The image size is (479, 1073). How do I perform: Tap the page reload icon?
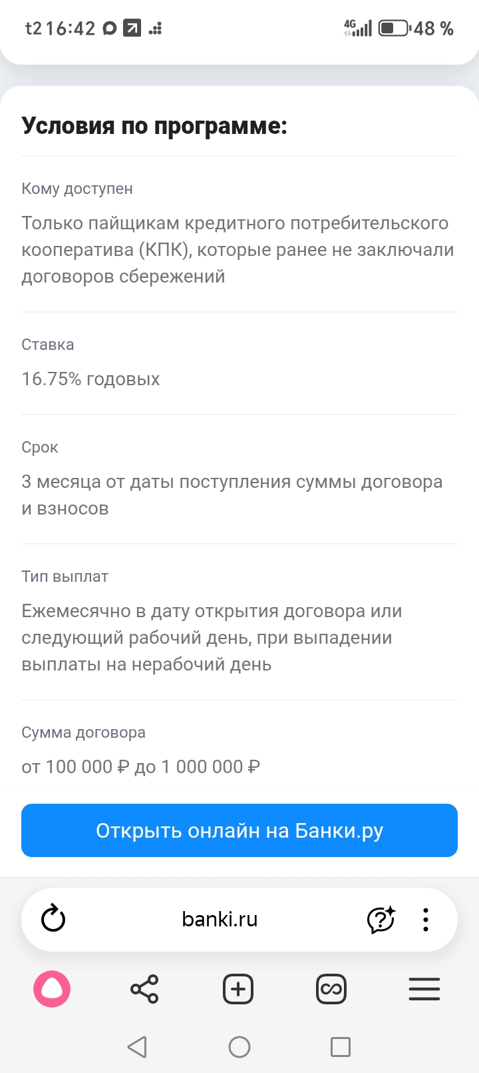tap(53, 920)
